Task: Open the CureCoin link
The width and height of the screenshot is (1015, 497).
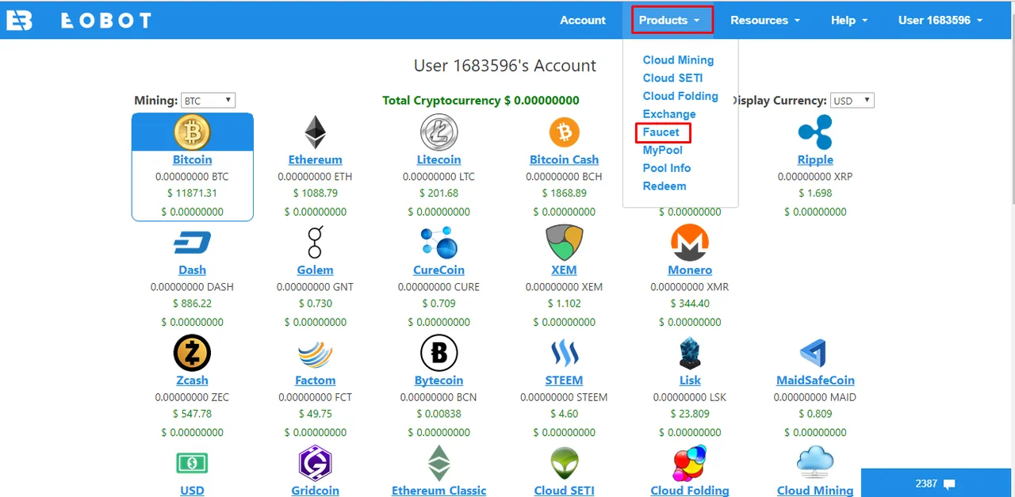Action: [439, 270]
